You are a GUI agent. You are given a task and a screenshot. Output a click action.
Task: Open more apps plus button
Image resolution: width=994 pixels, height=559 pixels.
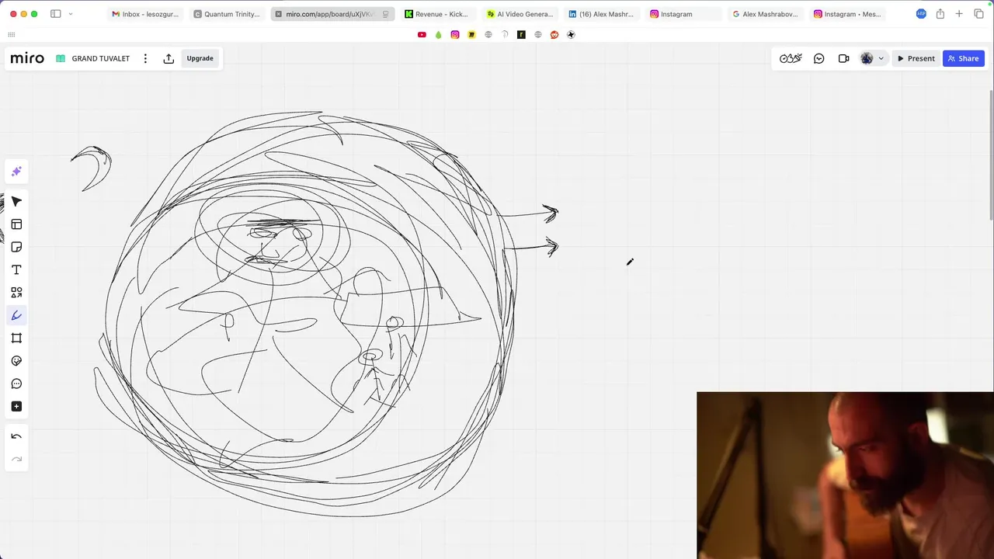click(16, 407)
